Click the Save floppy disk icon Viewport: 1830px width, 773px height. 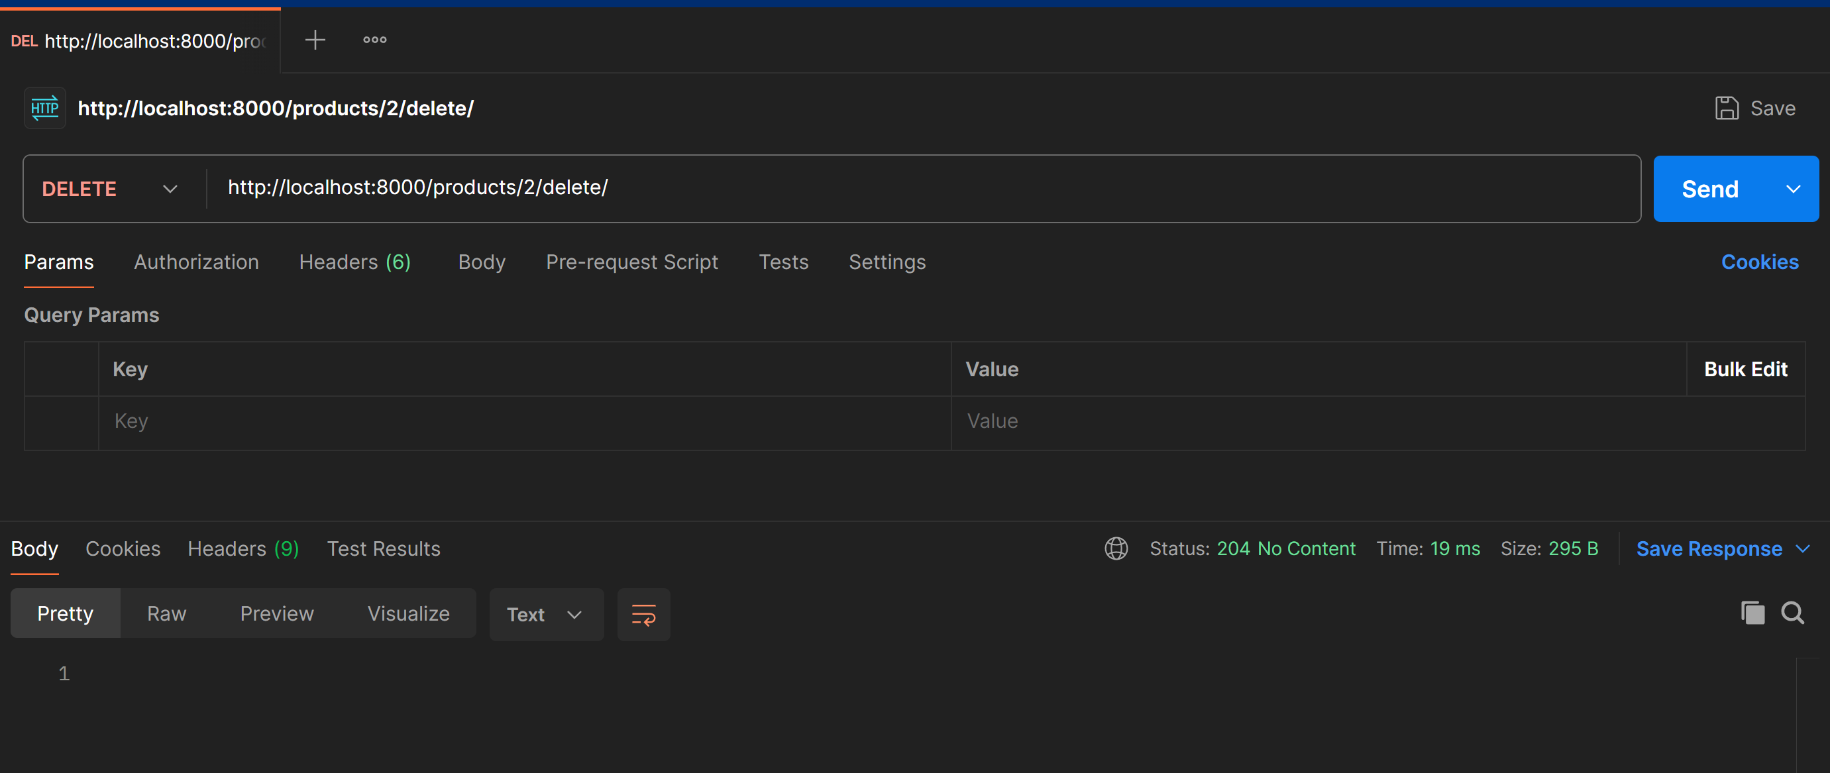[1726, 108]
